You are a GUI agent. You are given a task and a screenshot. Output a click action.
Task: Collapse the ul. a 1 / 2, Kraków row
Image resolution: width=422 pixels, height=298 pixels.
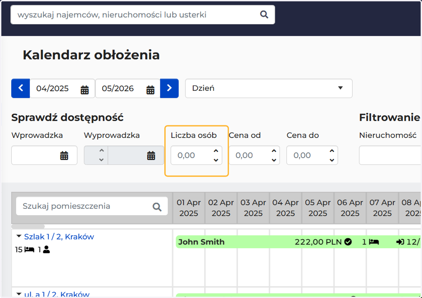coord(19,294)
